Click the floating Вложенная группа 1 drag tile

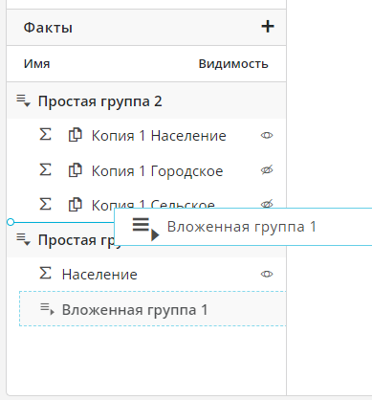243,227
